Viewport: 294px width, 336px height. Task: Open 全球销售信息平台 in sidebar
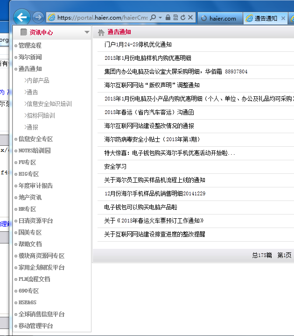point(41,314)
